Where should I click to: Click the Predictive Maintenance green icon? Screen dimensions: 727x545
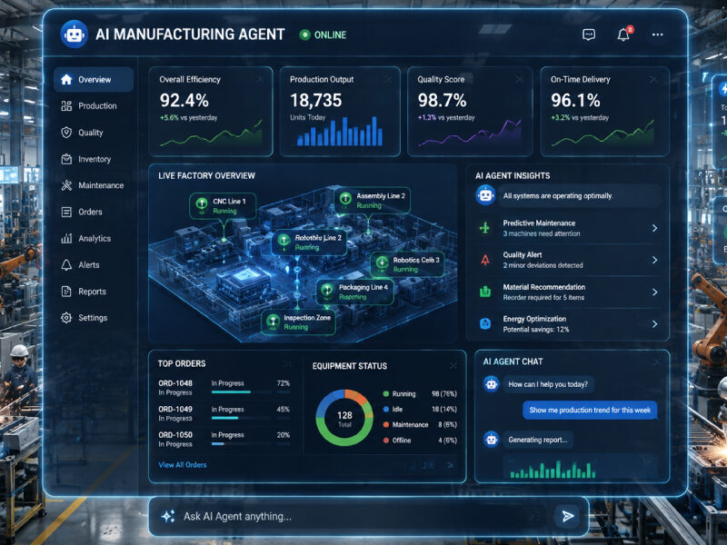click(x=485, y=228)
